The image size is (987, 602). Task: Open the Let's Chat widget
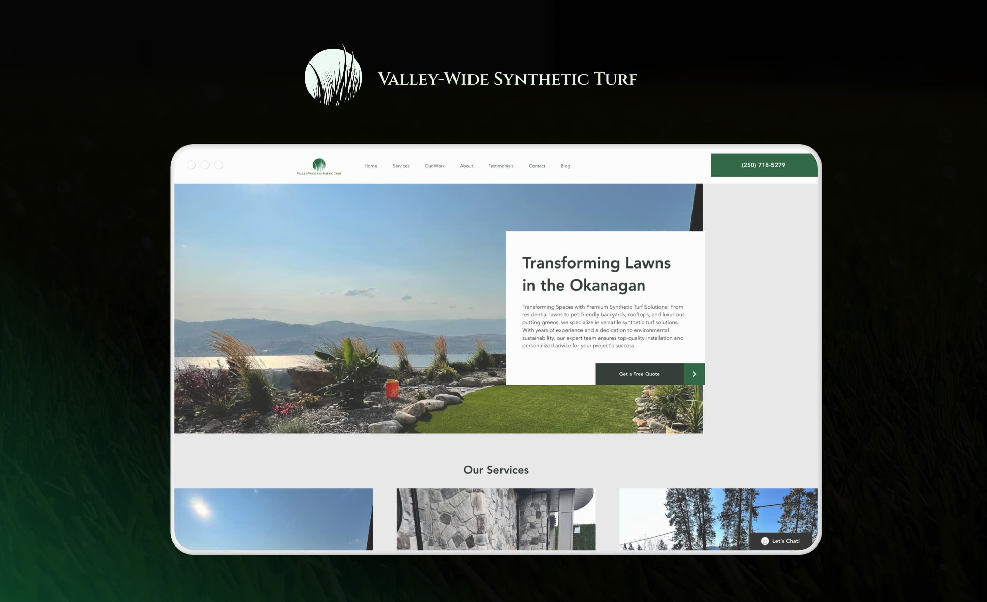780,541
